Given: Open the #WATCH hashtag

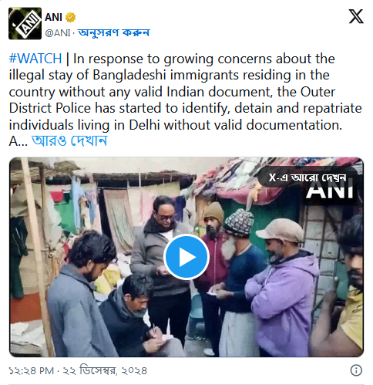Looking at the screenshot, I should click(x=35, y=59).
